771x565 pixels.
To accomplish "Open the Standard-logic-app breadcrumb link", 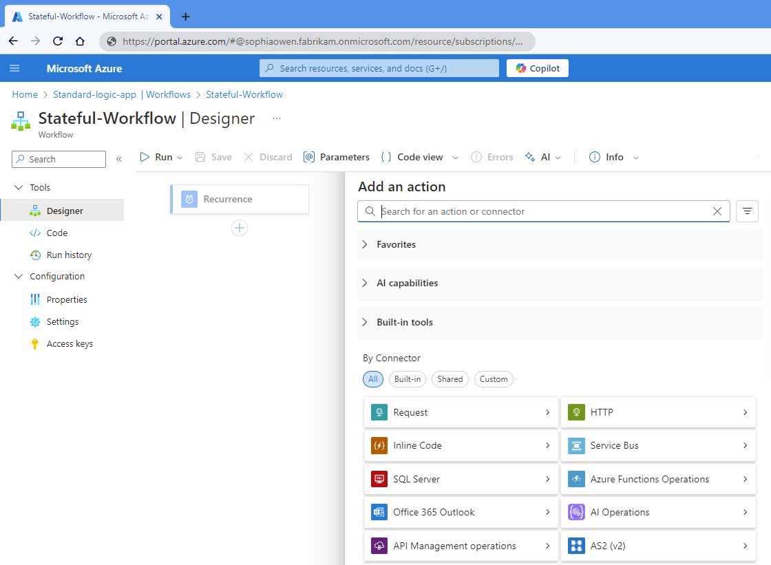I will pyautogui.click(x=94, y=94).
